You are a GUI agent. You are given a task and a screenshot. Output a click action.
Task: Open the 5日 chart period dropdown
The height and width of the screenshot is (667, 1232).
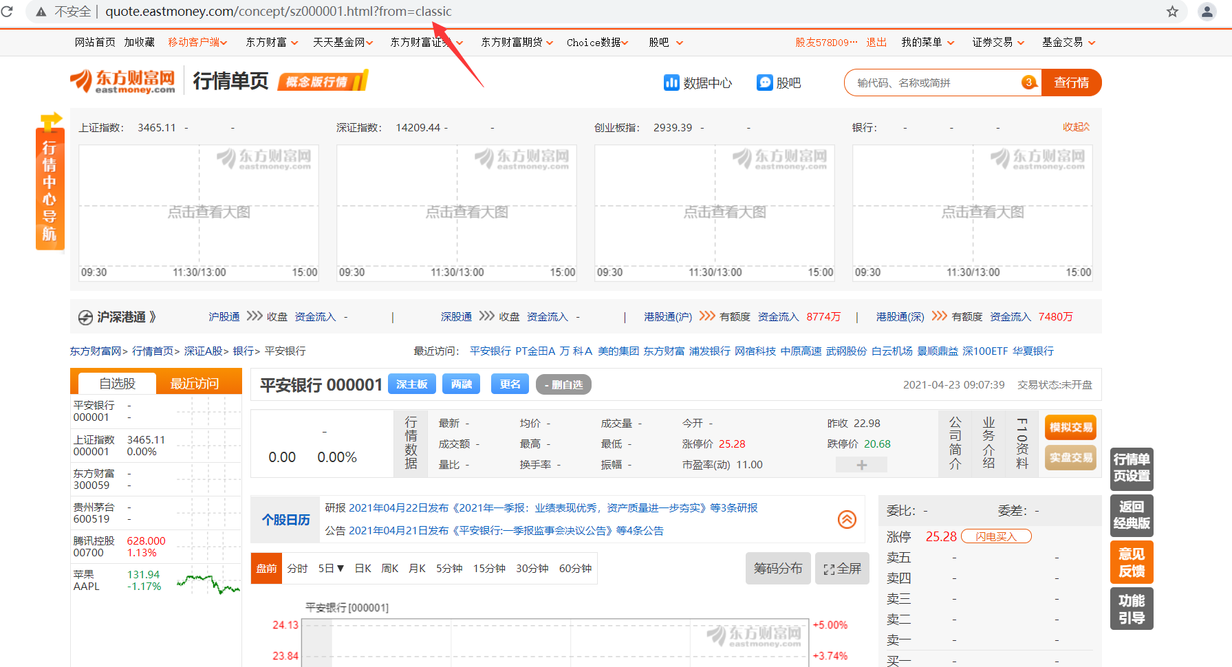[x=331, y=569]
